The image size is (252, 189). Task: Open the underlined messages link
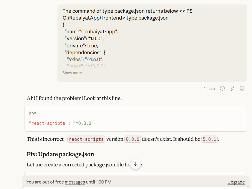(75, 182)
